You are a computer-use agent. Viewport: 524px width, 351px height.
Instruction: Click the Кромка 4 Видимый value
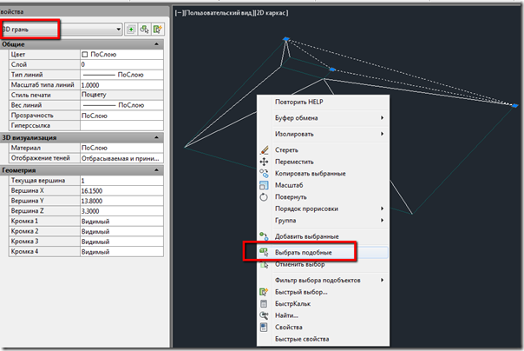point(121,252)
